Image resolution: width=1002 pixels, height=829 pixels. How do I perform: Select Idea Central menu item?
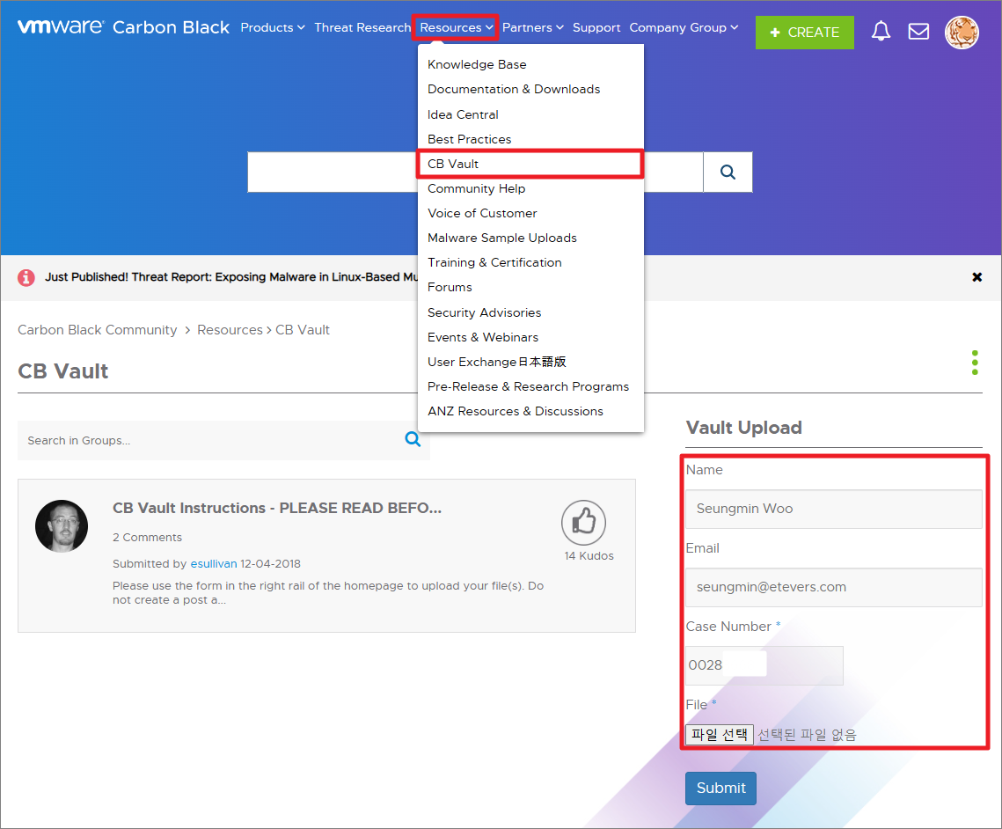463,114
